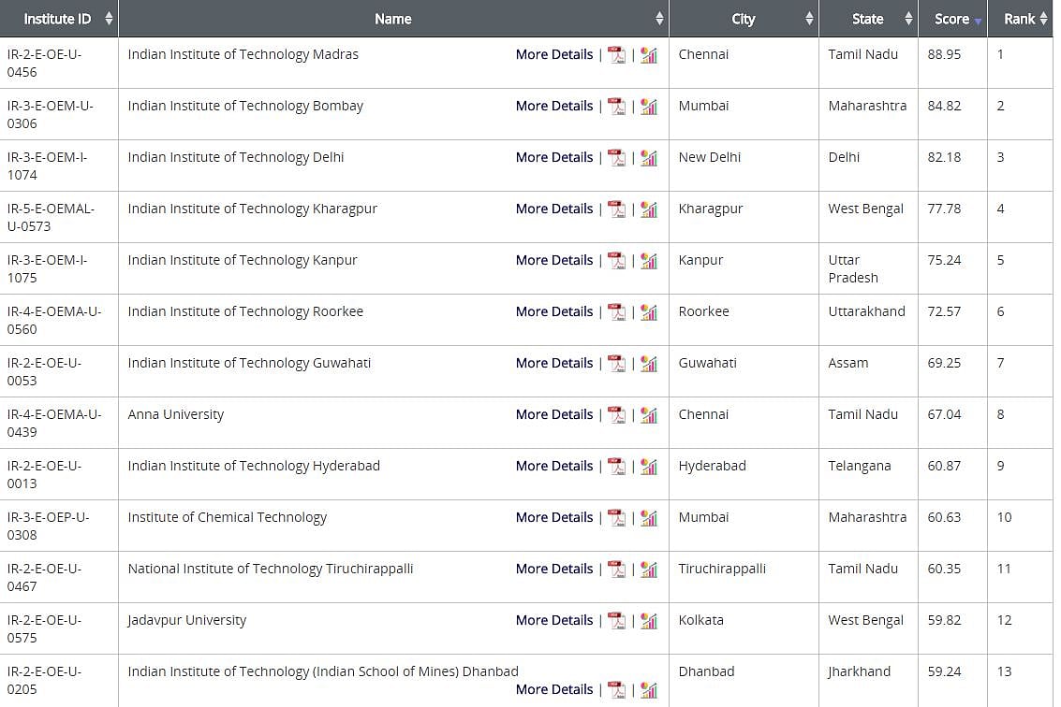Click the Rank column header
This screenshot has height=707, width=1061.
[1020, 18]
